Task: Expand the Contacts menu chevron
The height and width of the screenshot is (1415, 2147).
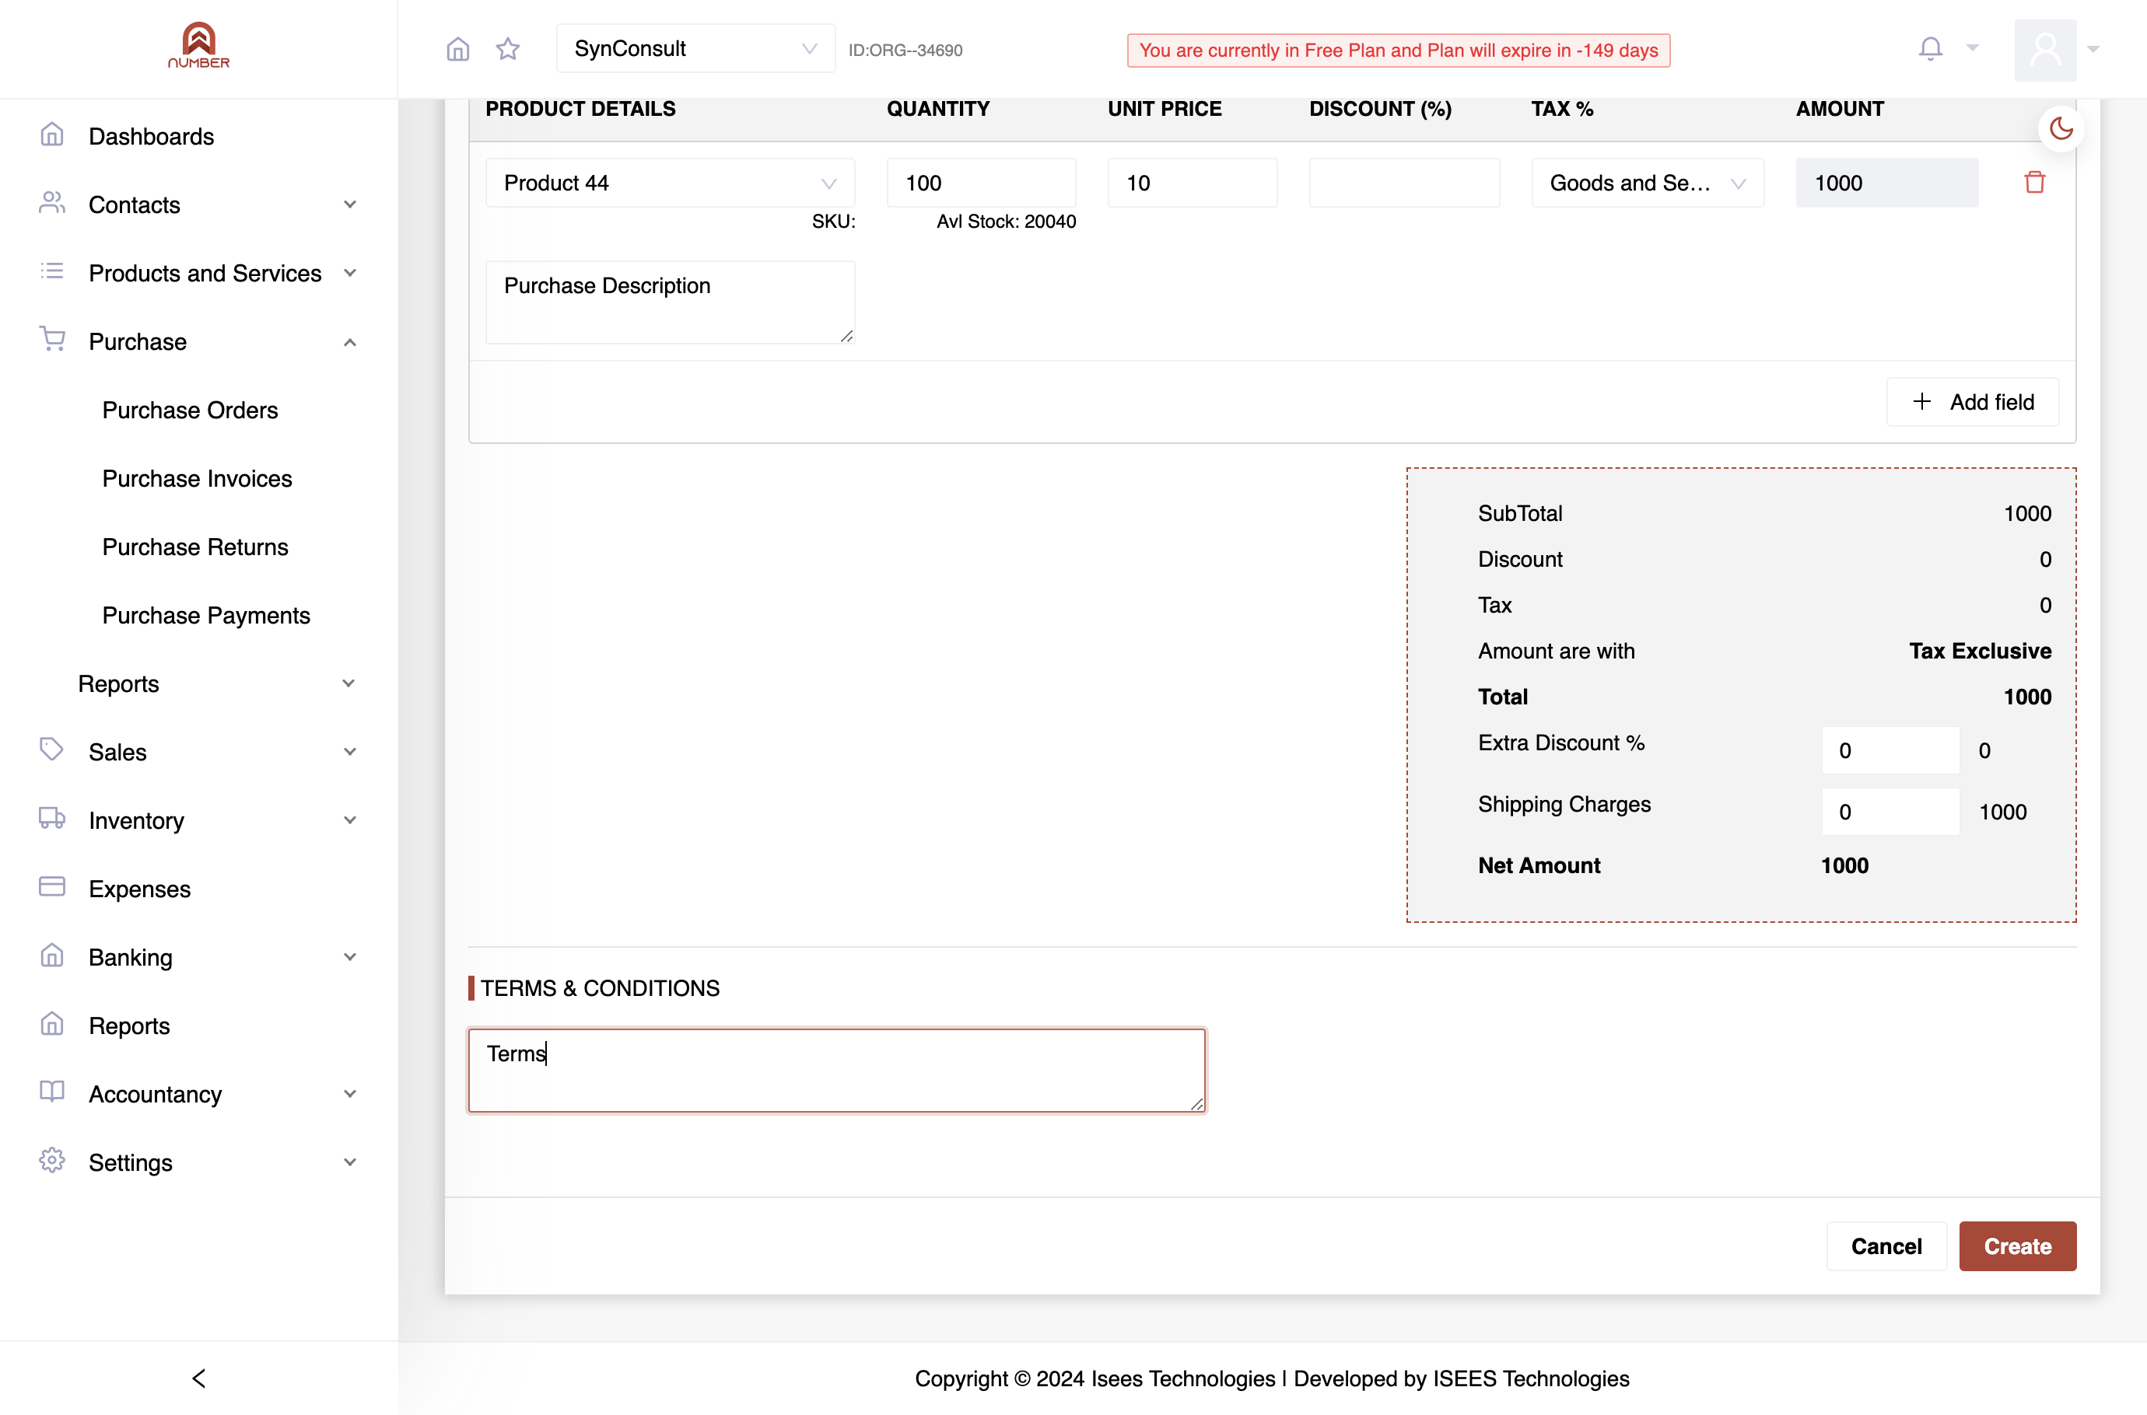Action: coord(350,204)
